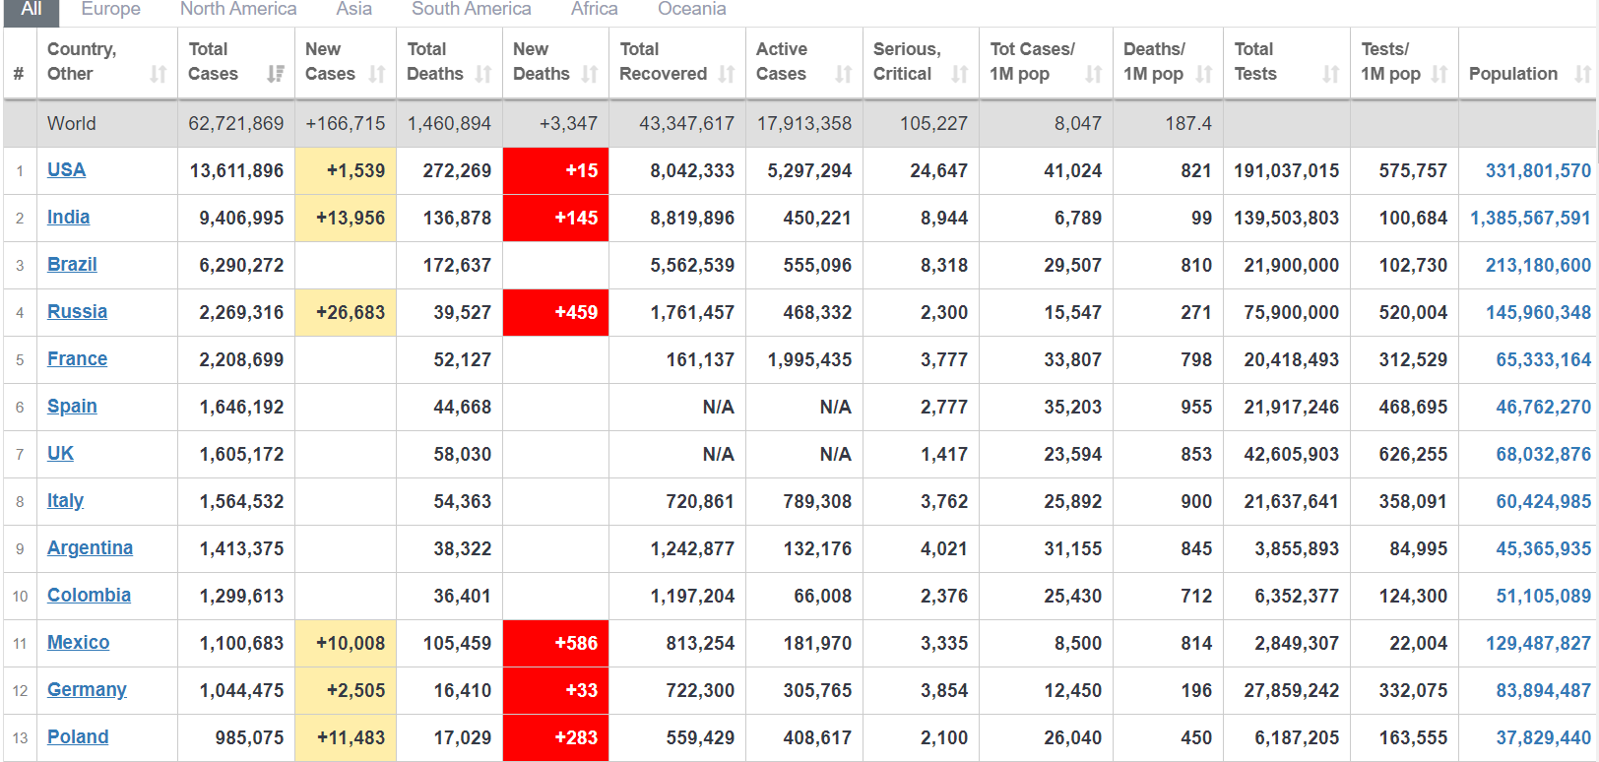Screen dimensions: 1599x762
Task: Switch to the North America tab
Action: (x=238, y=10)
